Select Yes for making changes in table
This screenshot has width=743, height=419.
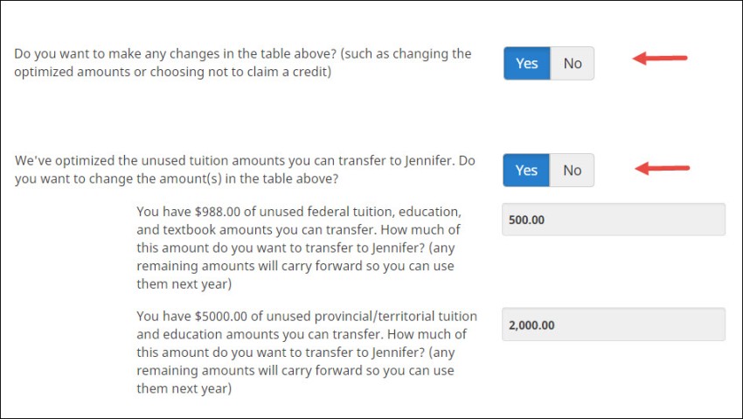pos(526,63)
